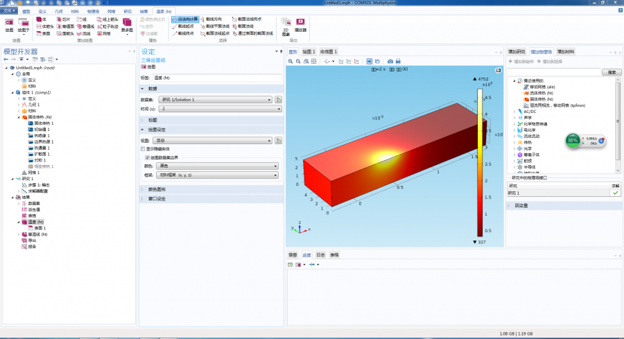This screenshot has height=339, width=624.
Task: Select 几何 1 node in model tree
Action: point(31,105)
